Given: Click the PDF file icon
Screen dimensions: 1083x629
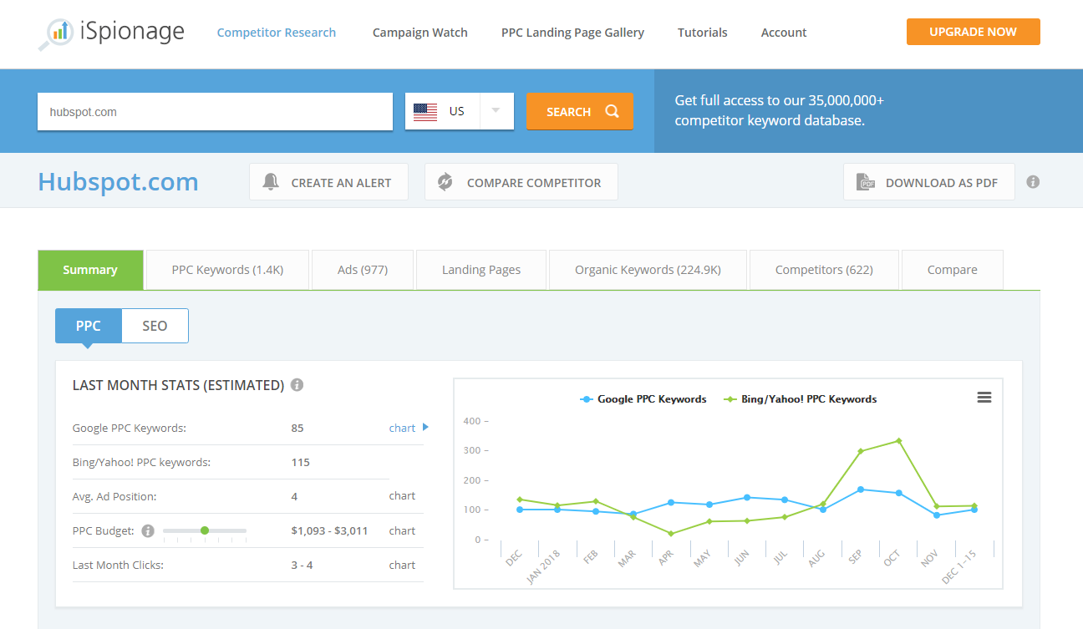Looking at the screenshot, I should [865, 182].
